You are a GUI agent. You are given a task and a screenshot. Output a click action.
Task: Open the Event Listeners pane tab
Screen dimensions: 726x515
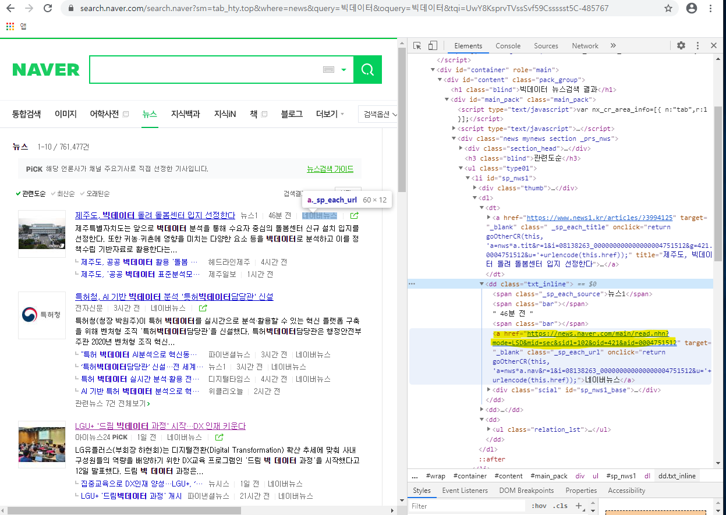(465, 491)
